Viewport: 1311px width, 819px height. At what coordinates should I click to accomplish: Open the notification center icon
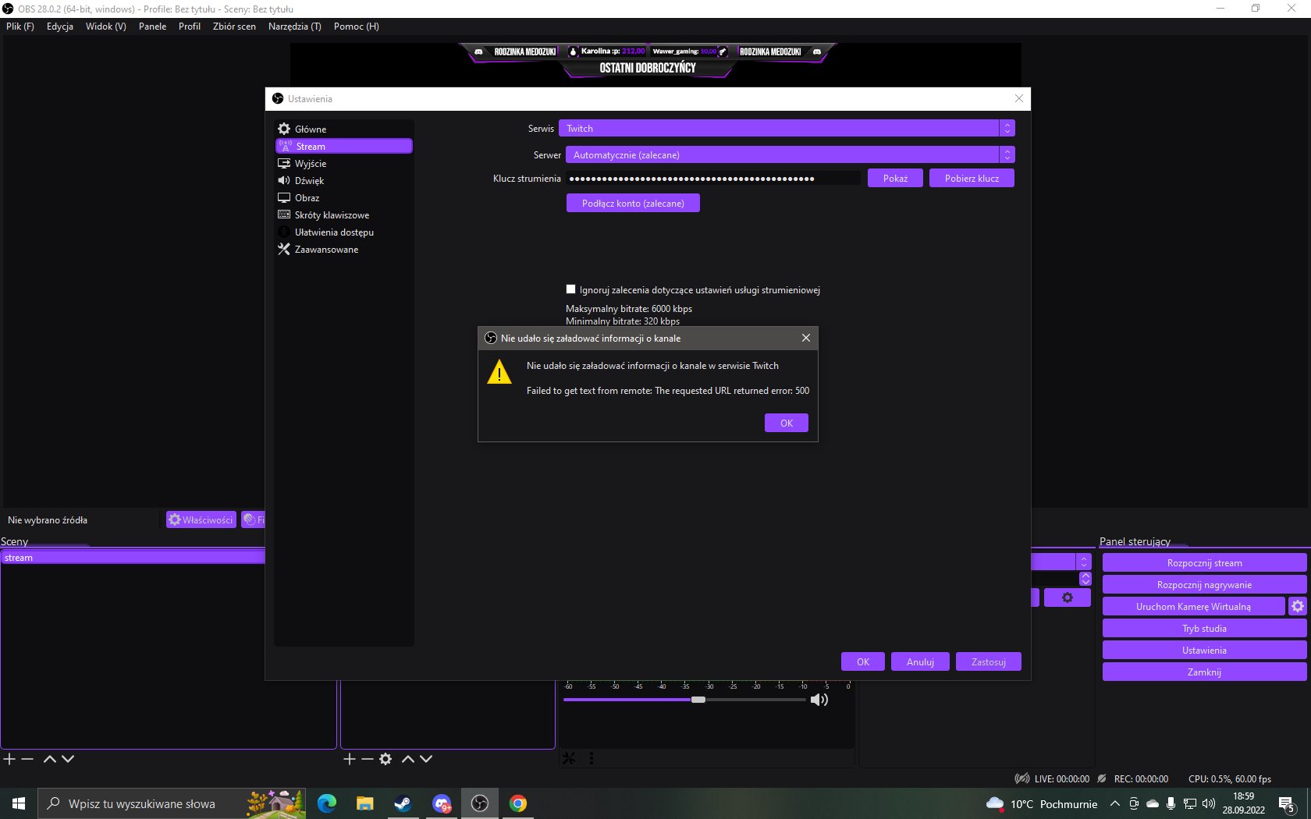point(1287,803)
